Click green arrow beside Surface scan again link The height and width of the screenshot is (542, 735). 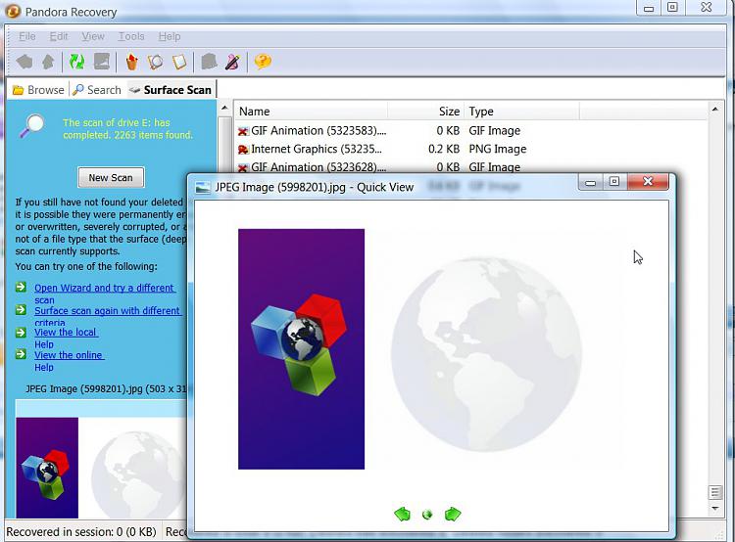point(21,309)
